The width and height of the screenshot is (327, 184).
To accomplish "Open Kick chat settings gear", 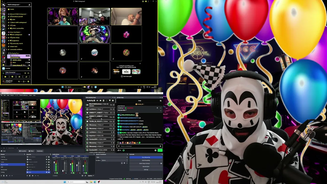I will 156,150.
